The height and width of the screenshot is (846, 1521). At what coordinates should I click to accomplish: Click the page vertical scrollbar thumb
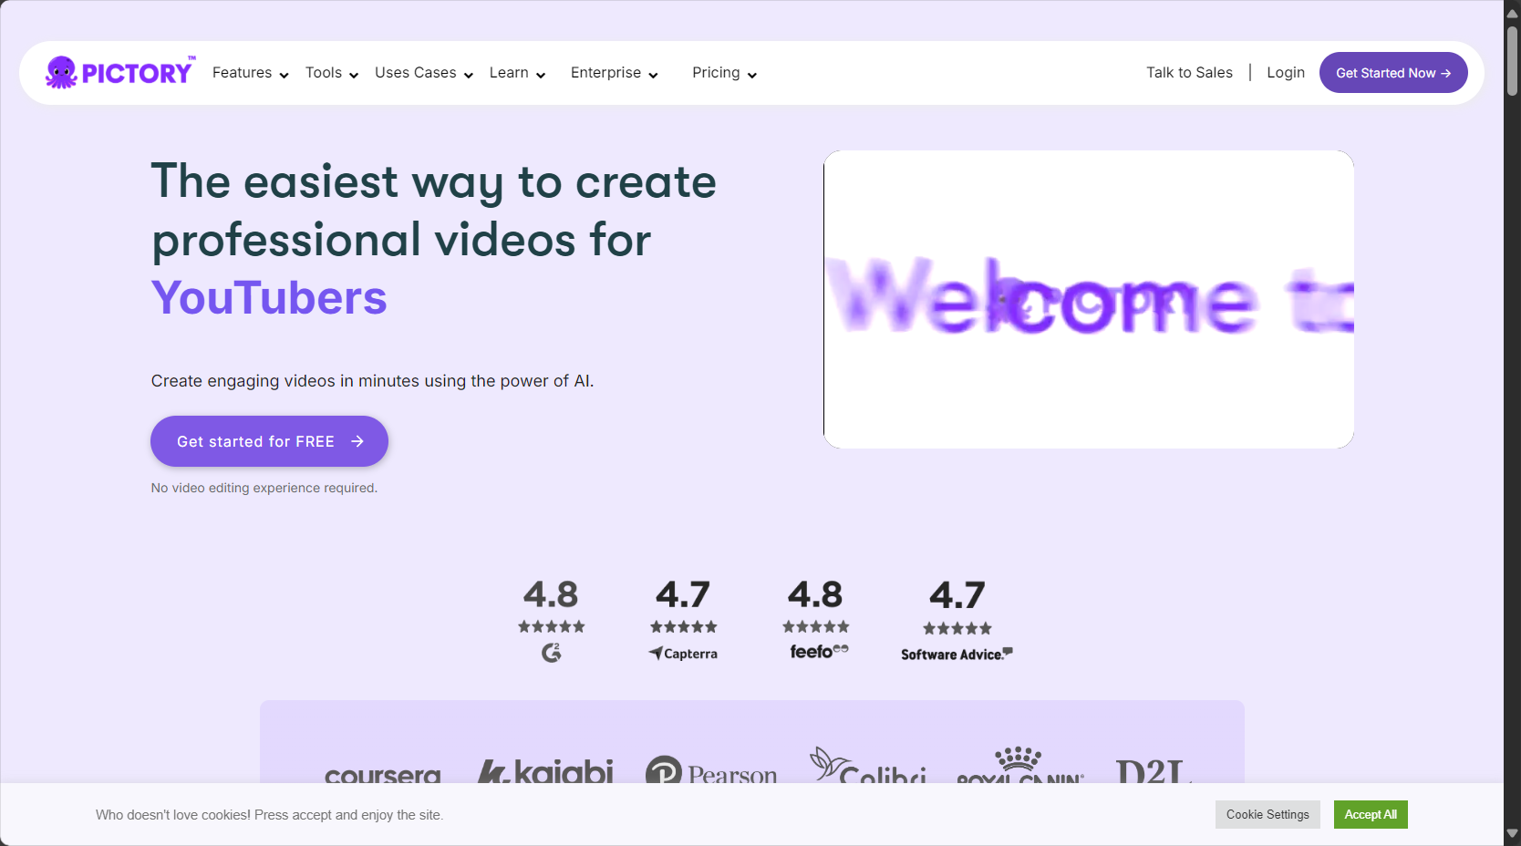pos(1512,60)
